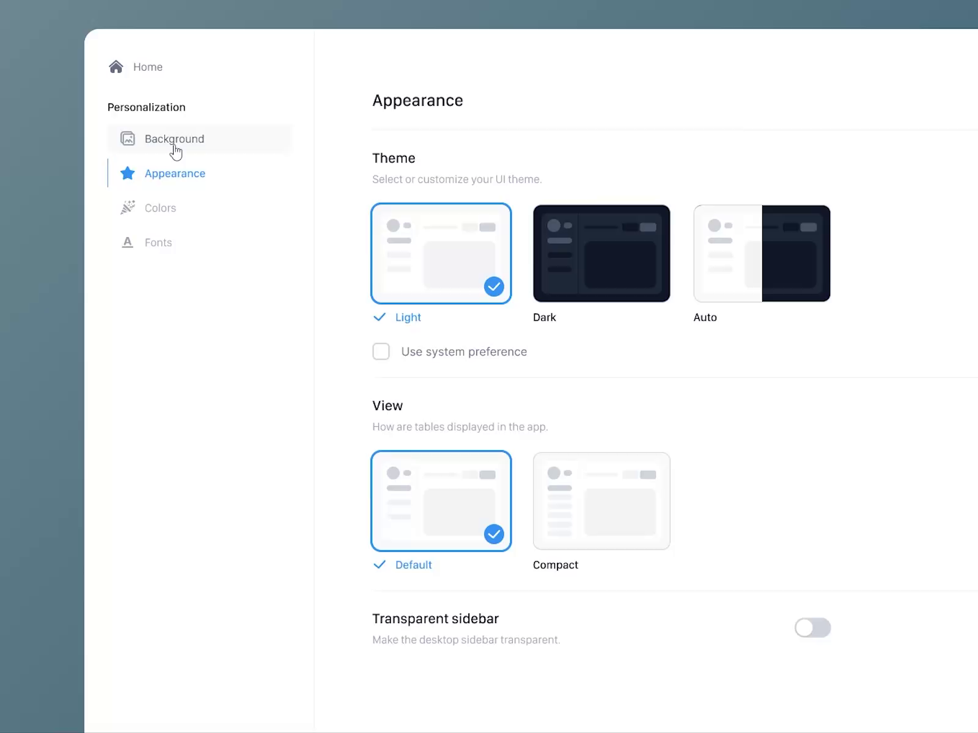Toggle the Transparent sidebar switch on
Image resolution: width=978 pixels, height=733 pixels.
pyautogui.click(x=813, y=628)
